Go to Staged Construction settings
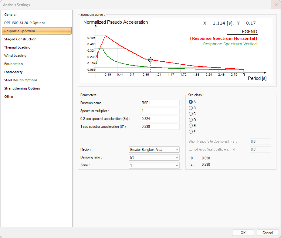The image size is (281, 238). click(x=20, y=39)
